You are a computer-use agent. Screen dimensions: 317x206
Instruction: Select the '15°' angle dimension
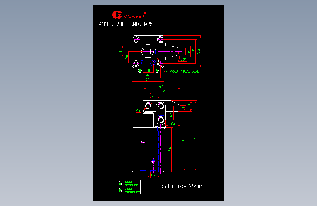click(184, 60)
